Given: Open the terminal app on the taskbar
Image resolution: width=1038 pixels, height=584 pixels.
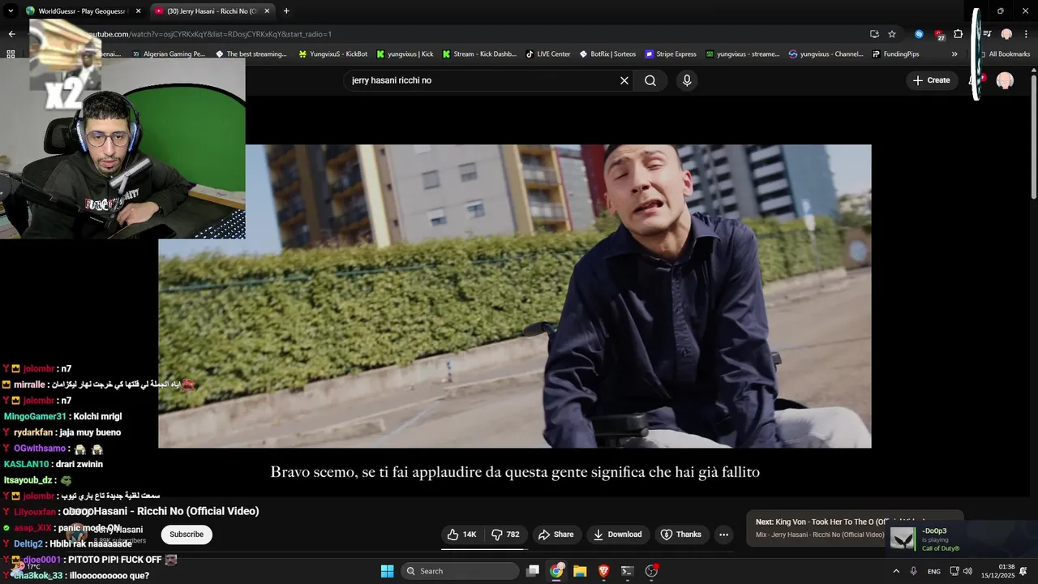Looking at the screenshot, I should coord(627,571).
